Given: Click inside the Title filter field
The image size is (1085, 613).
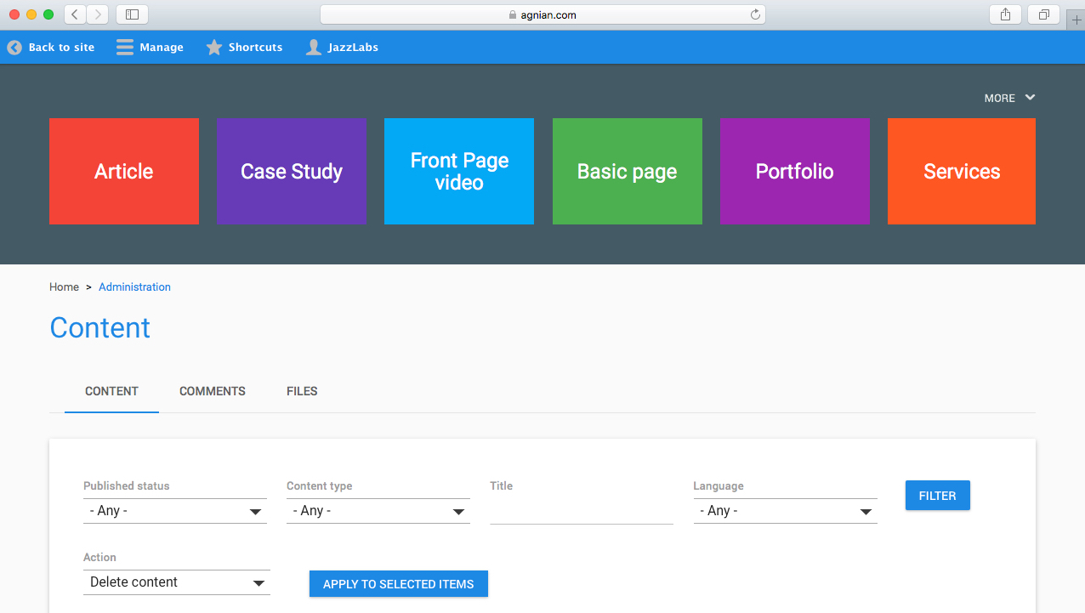Looking at the screenshot, I should tap(581, 510).
